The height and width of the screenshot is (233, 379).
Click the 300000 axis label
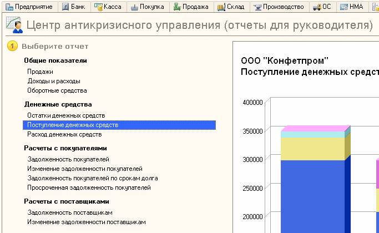click(252, 160)
